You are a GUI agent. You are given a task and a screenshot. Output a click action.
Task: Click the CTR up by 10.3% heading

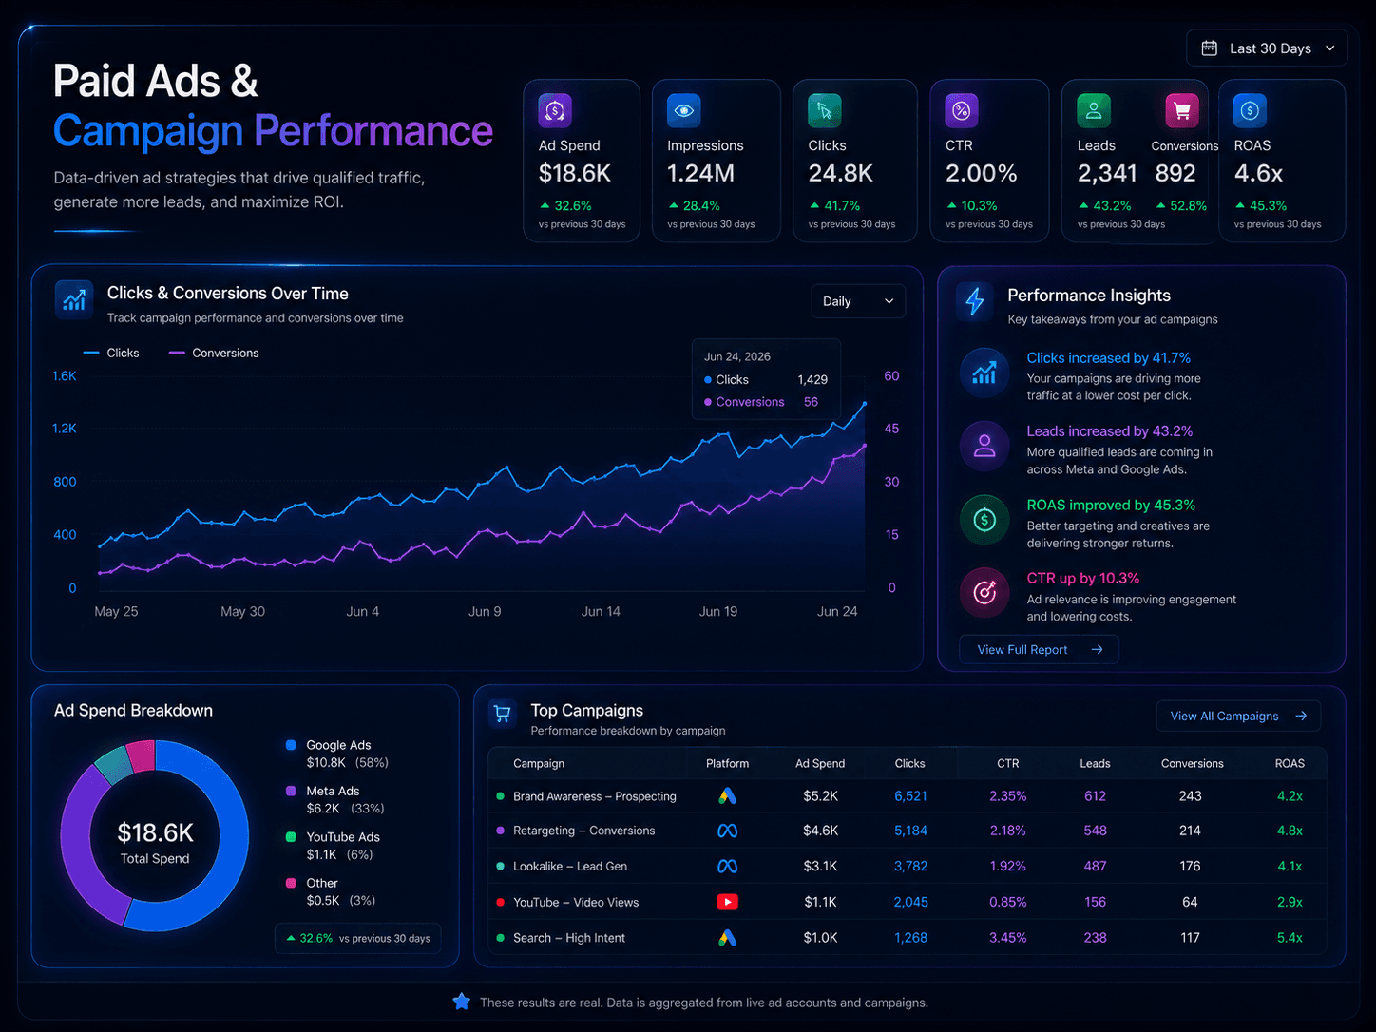click(1082, 579)
